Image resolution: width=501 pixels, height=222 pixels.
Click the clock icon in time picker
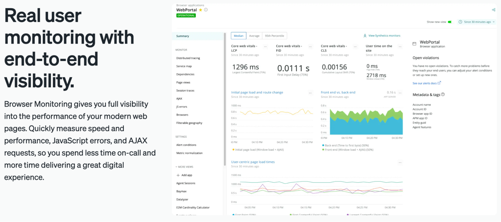tap(460, 22)
